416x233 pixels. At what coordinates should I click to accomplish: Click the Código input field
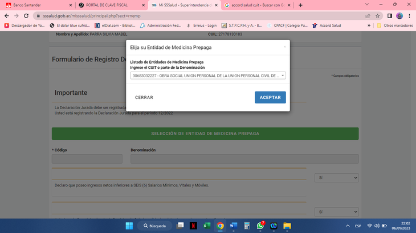pos(87,159)
